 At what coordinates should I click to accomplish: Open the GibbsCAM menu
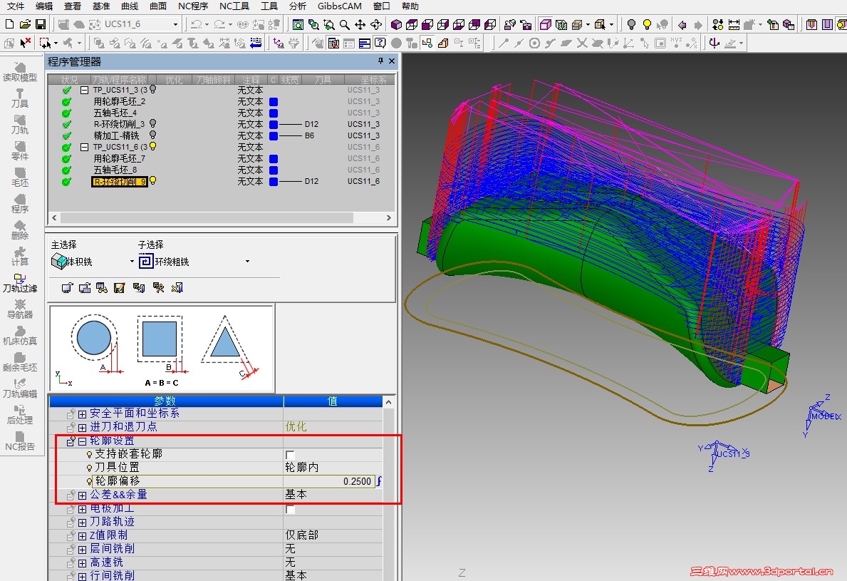click(340, 6)
